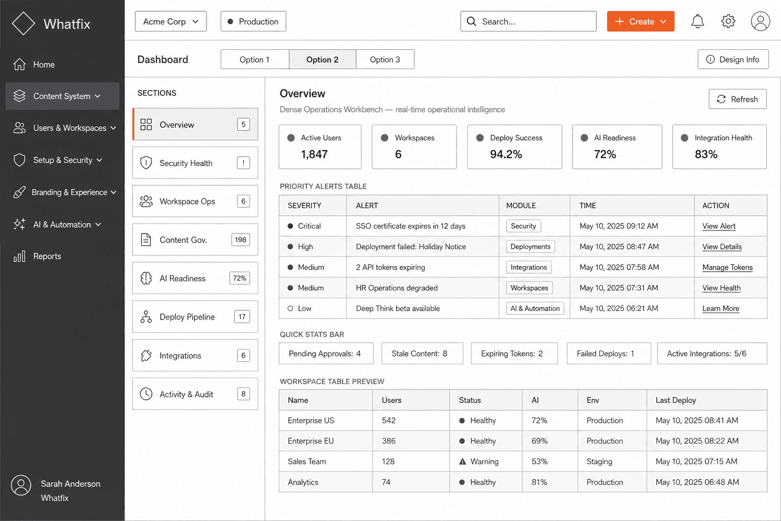Click the AI Readiness brain icon
Image resolution: width=781 pixels, height=521 pixels.
click(146, 278)
